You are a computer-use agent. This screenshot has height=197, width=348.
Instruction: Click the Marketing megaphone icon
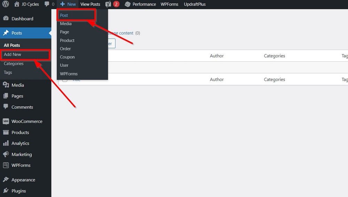pos(6,154)
